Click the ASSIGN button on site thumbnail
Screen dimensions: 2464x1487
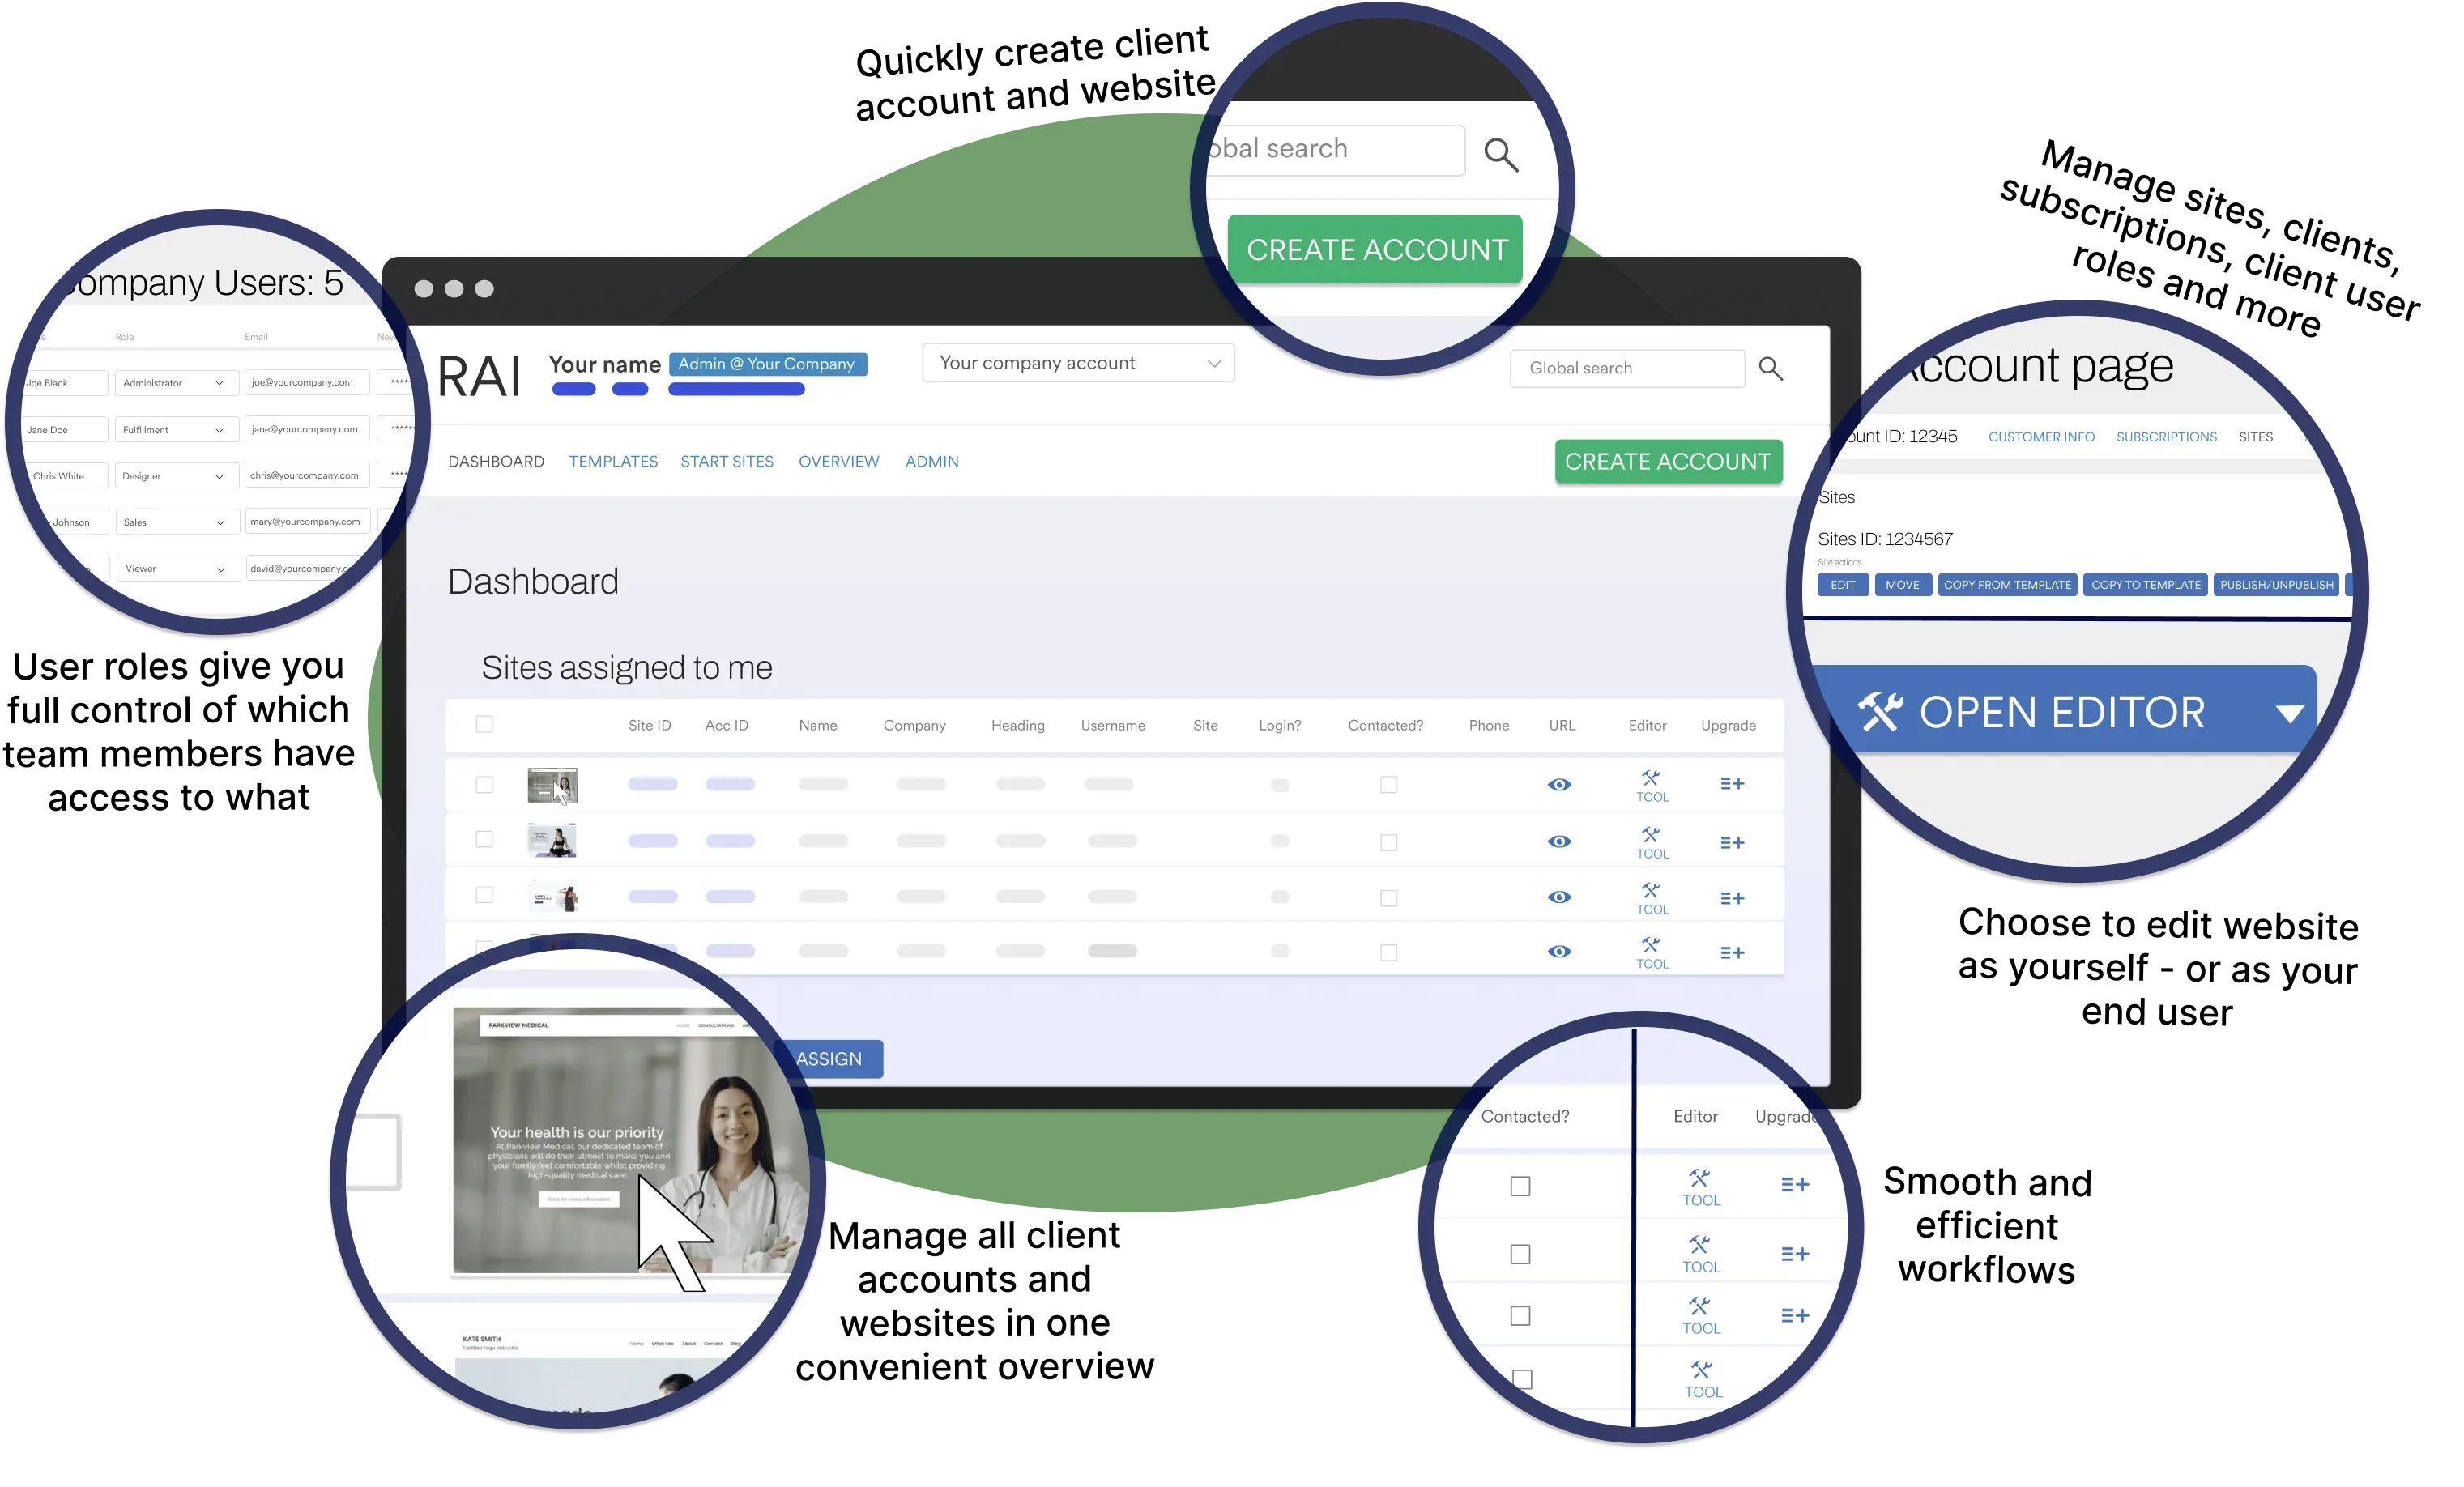tap(827, 1058)
